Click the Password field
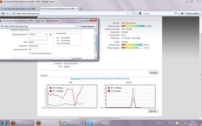 (x=38, y=46)
